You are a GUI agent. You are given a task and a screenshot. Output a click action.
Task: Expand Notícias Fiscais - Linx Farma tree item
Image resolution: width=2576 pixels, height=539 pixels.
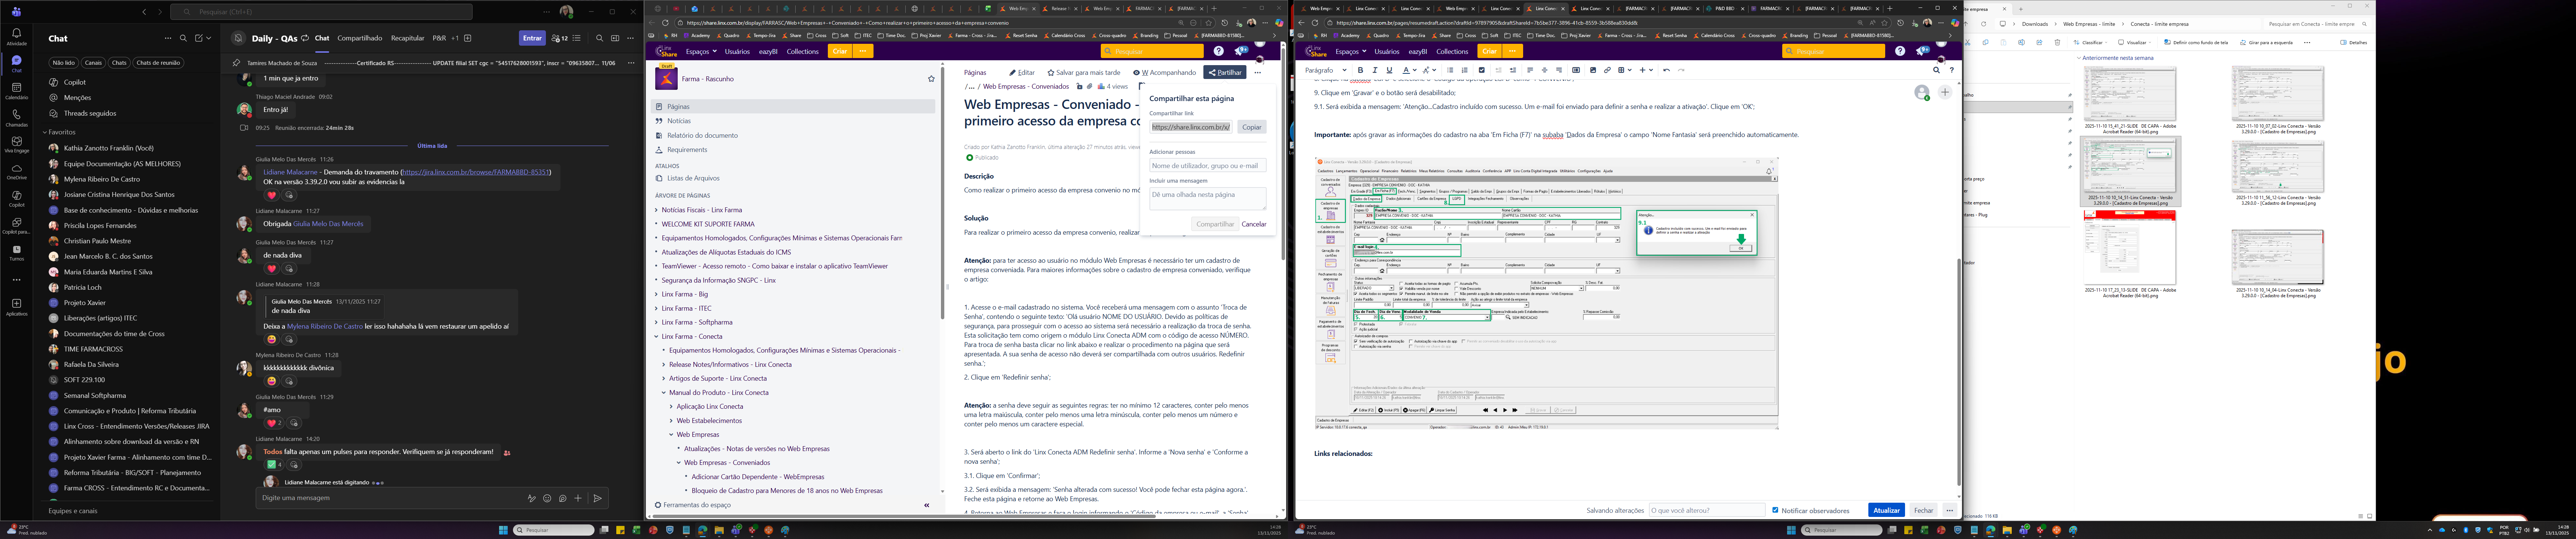pyautogui.click(x=656, y=210)
